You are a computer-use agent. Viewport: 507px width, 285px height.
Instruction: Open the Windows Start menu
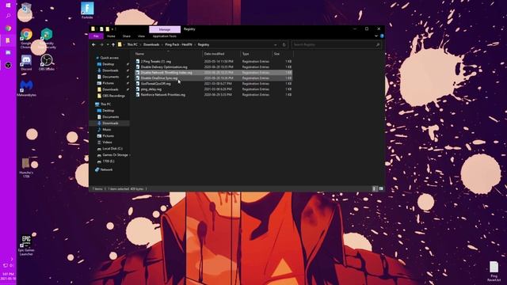8,6
